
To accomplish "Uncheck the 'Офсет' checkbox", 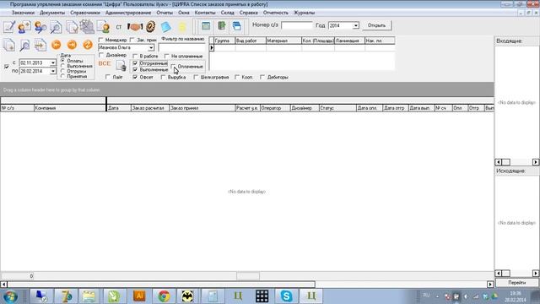I will tap(135, 77).
